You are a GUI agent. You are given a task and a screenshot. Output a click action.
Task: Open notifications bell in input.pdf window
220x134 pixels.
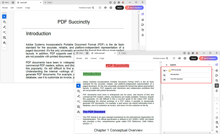115,3
